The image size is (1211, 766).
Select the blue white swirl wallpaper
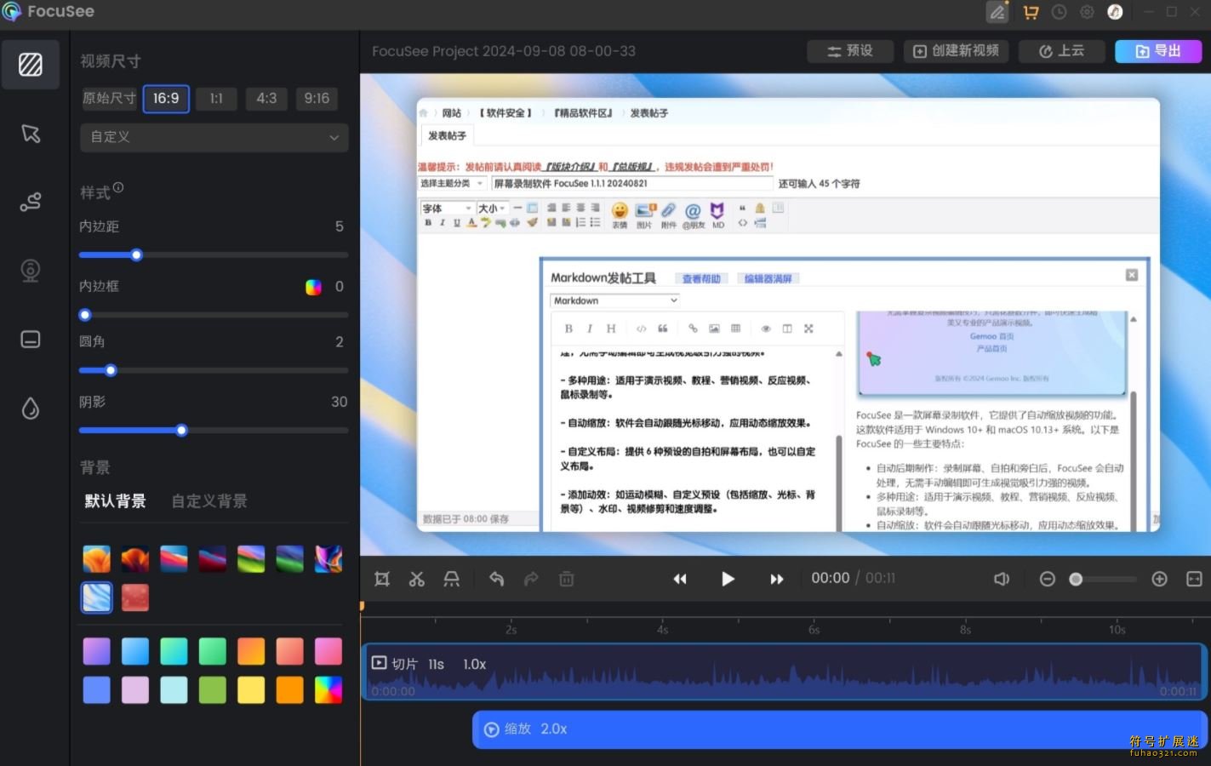96,597
